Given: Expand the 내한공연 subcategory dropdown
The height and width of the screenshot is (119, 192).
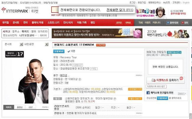Looking at the screenshot, I should (47, 44).
